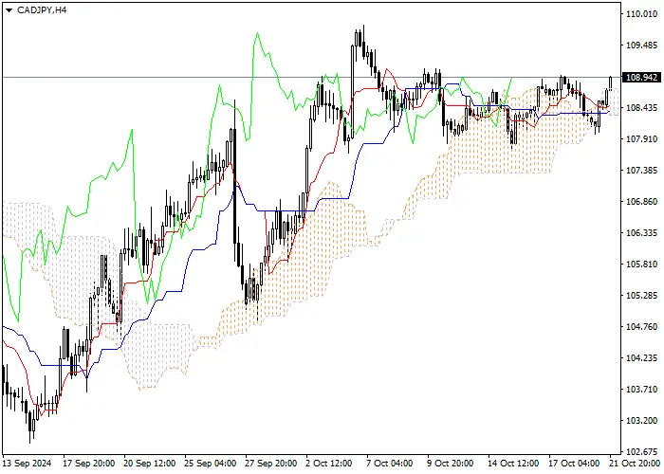Viewport: 664px width, 474px height.
Task: Select price level 105.810 on the axis
Action: click(641, 264)
